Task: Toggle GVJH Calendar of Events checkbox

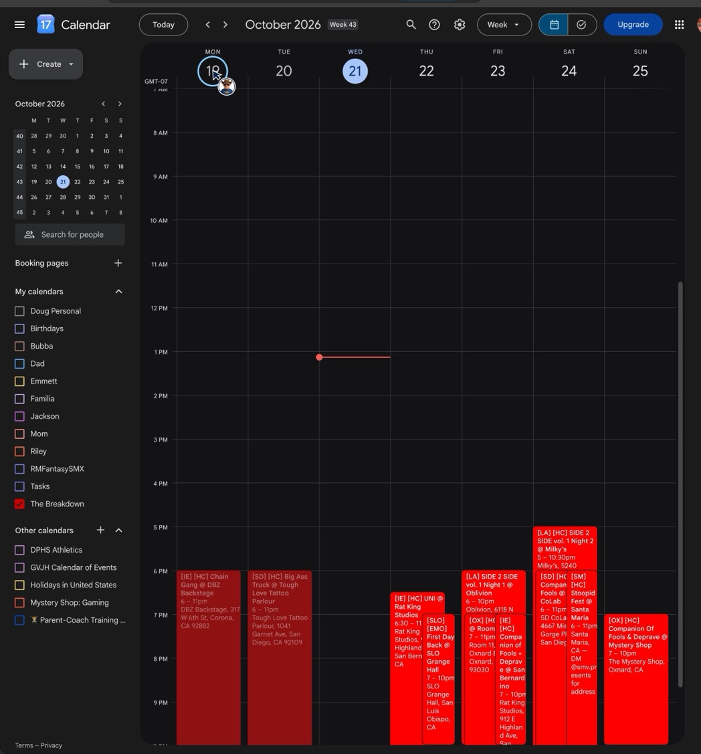Action: pyautogui.click(x=19, y=567)
